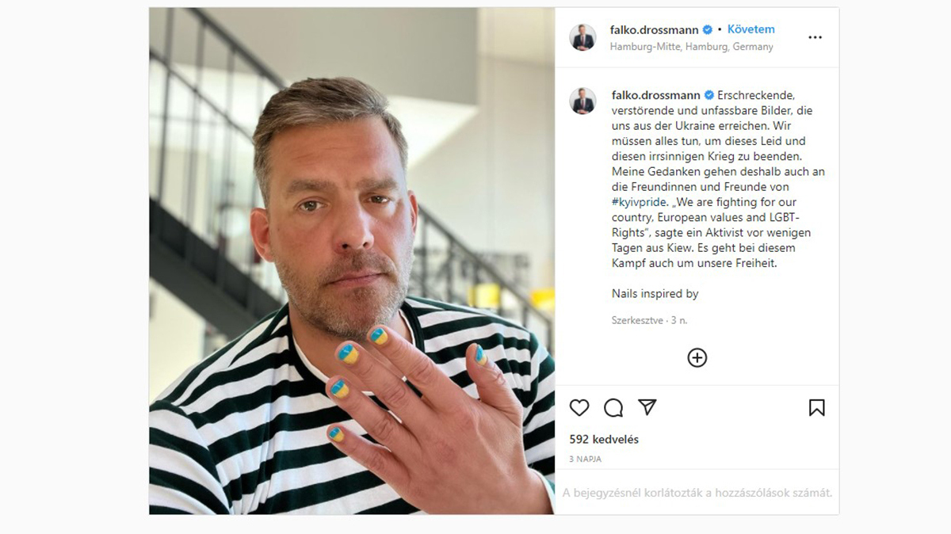Screen dimensions: 951x534
Task: Click the main post photo
Action: click(352, 261)
